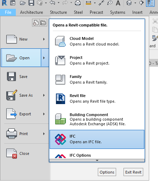Screen dimensions: 158x187
Task: Open the Redo history dropdown arrow
Action: (x=71, y=2)
